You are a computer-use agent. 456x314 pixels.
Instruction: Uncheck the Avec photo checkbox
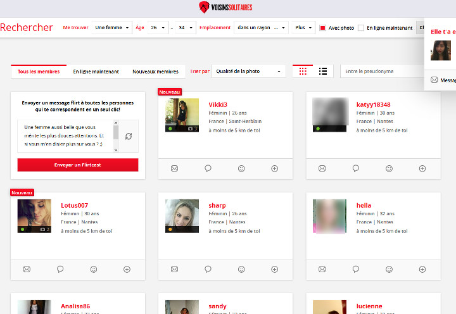pyautogui.click(x=322, y=28)
